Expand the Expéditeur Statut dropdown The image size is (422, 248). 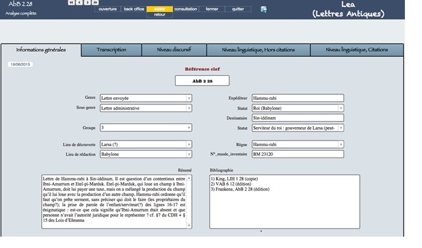pos(341,108)
